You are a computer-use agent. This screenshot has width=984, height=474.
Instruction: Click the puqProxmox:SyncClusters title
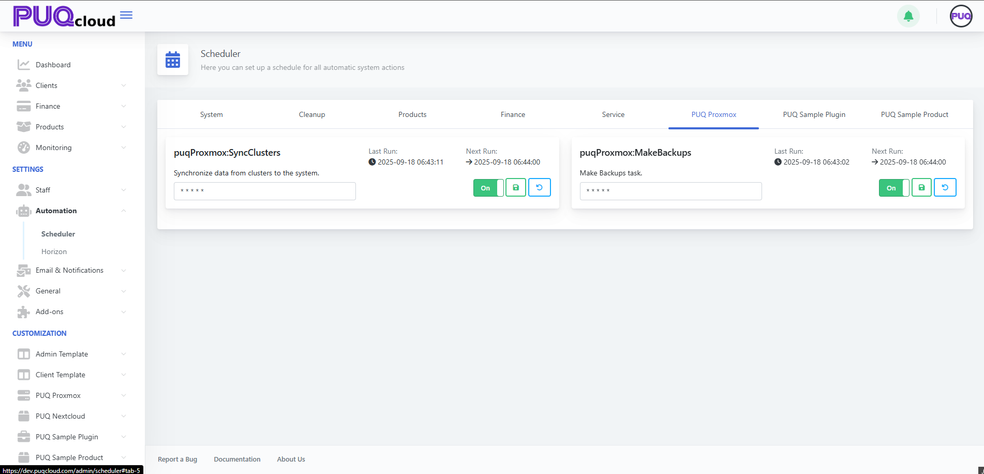[227, 153]
